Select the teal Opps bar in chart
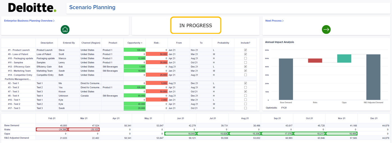The width and height of the screenshot is (392, 143). point(344,58)
